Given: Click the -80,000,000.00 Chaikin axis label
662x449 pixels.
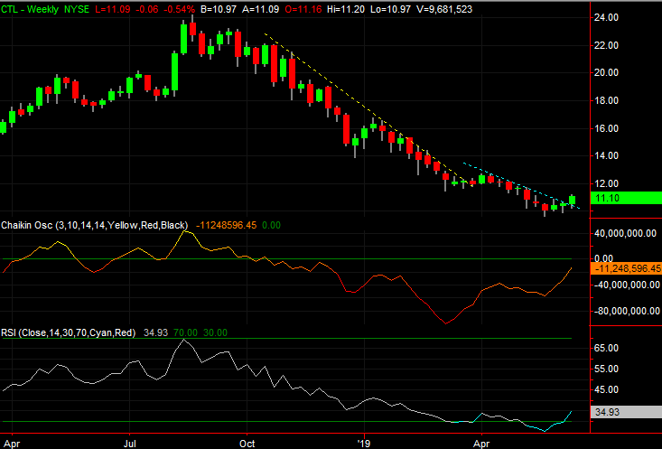Looking at the screenshot, I should [x=624, y=311].
